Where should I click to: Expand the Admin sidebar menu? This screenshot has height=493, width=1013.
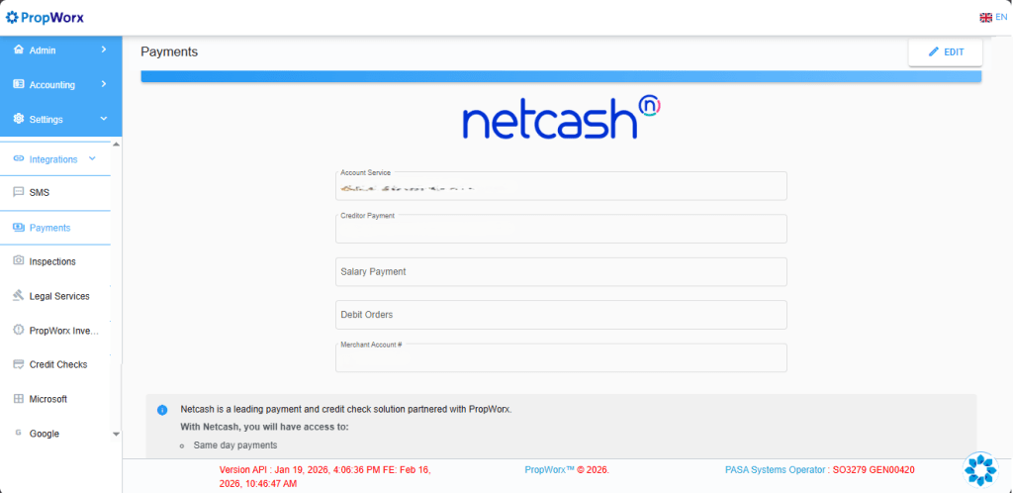point(59,50)
